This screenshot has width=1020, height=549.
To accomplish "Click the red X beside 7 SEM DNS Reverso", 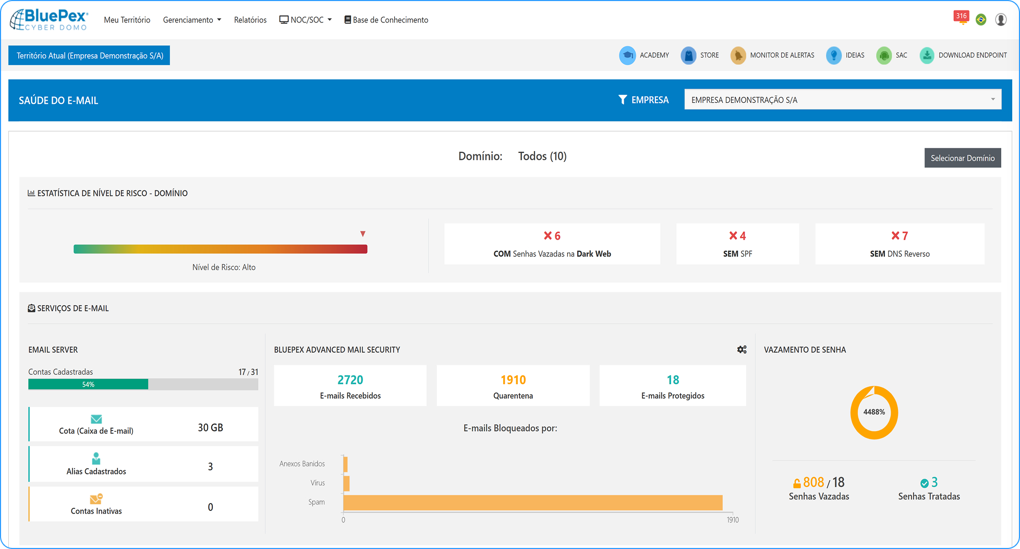I will pos(895,236).
